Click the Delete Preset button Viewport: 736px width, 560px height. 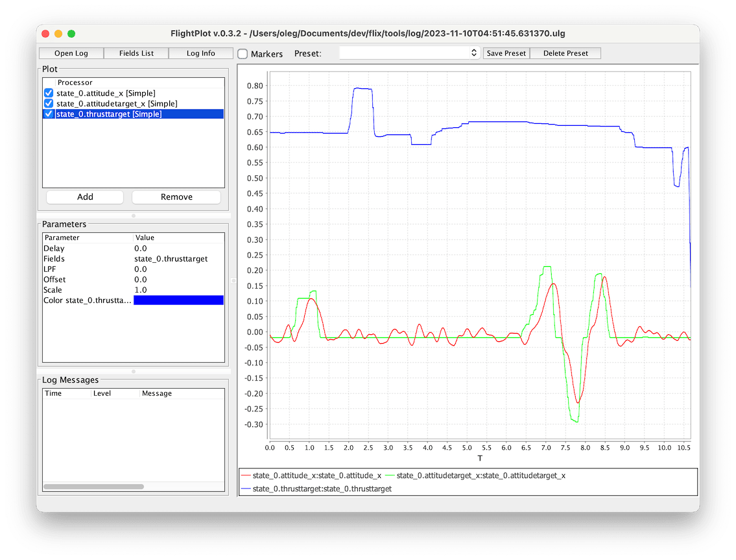(x=565, y=53)
